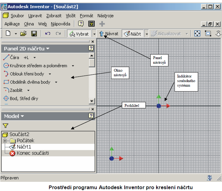Open the Web menu
Image resolution: width=222 pixels, height=191 pixels.
[42, 24]
